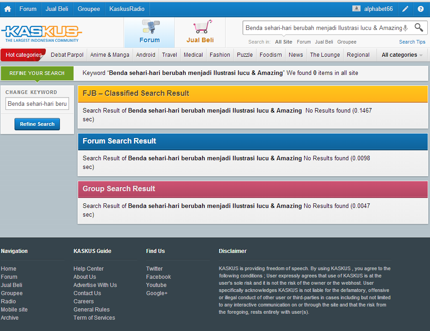Open the Medical category

tap(193, 55)
